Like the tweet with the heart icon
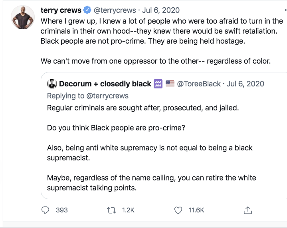The image size is (287, 228). [x=178, y=210]
